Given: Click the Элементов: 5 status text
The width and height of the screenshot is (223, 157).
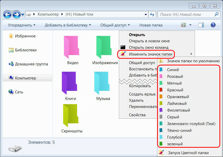Looking at the screenshot, I should click(41, 142).
